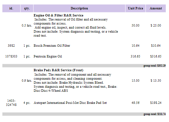Click the Unit Price column header
169x122 pixels.
coord(135,8)
